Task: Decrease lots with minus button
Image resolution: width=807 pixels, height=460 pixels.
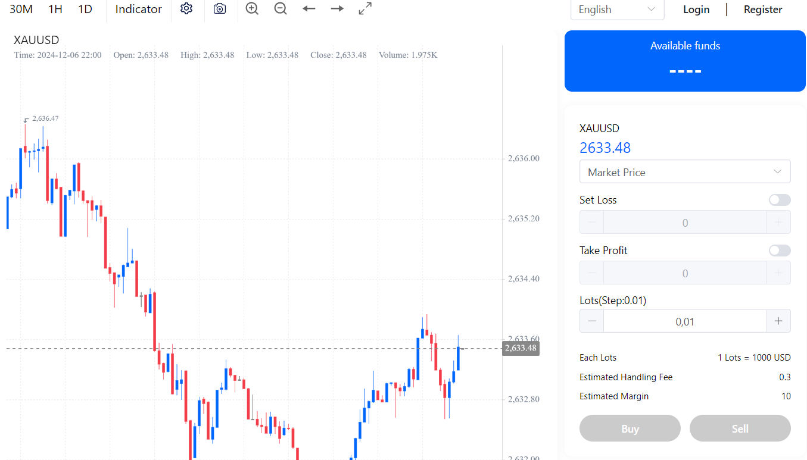Action: click(591, 321)
